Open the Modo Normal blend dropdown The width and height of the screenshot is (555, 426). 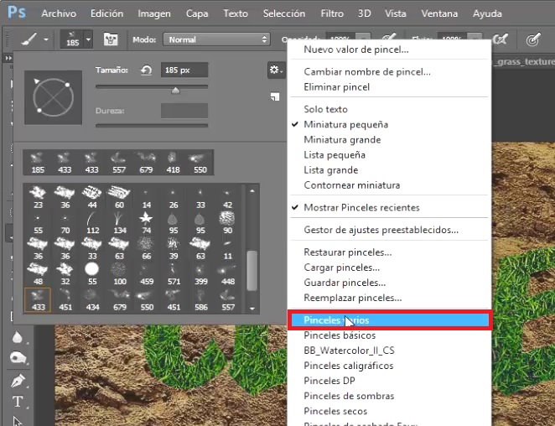216,39
